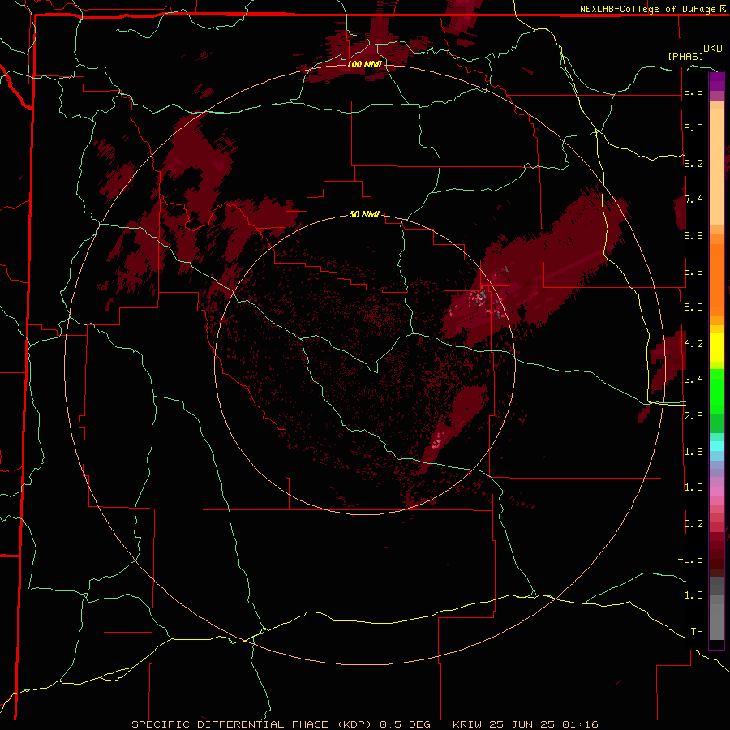Click the 5.0 color scale value
The width and height of the screenshot is (730, 730).
point(693,307)
